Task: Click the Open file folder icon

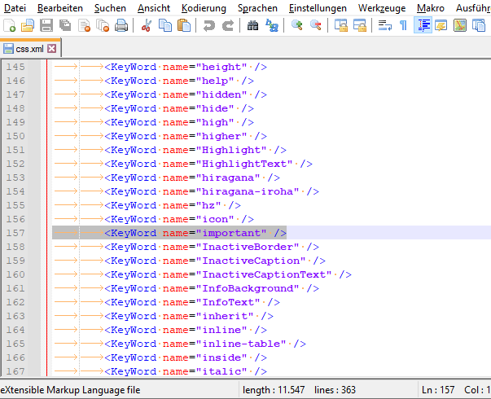Action: click(x=27, y=26)
